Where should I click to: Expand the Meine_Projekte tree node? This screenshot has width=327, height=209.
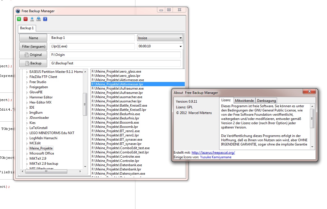pyautogui.click(x=27, y=148)
